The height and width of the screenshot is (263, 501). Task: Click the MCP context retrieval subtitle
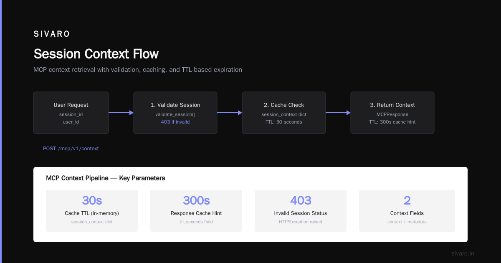click(x=138, y=70)
